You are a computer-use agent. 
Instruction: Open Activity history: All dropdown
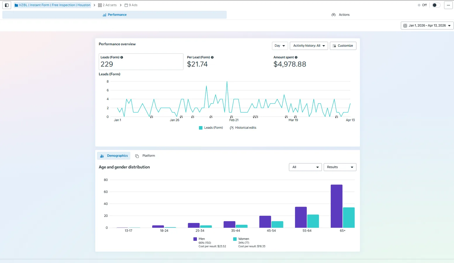click(309, 46)
